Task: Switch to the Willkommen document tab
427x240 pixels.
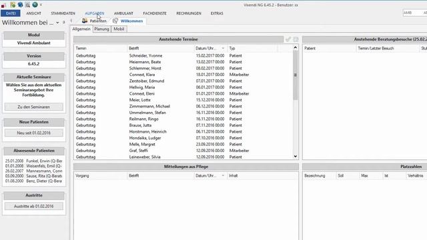Action: [x=128, y=21]
